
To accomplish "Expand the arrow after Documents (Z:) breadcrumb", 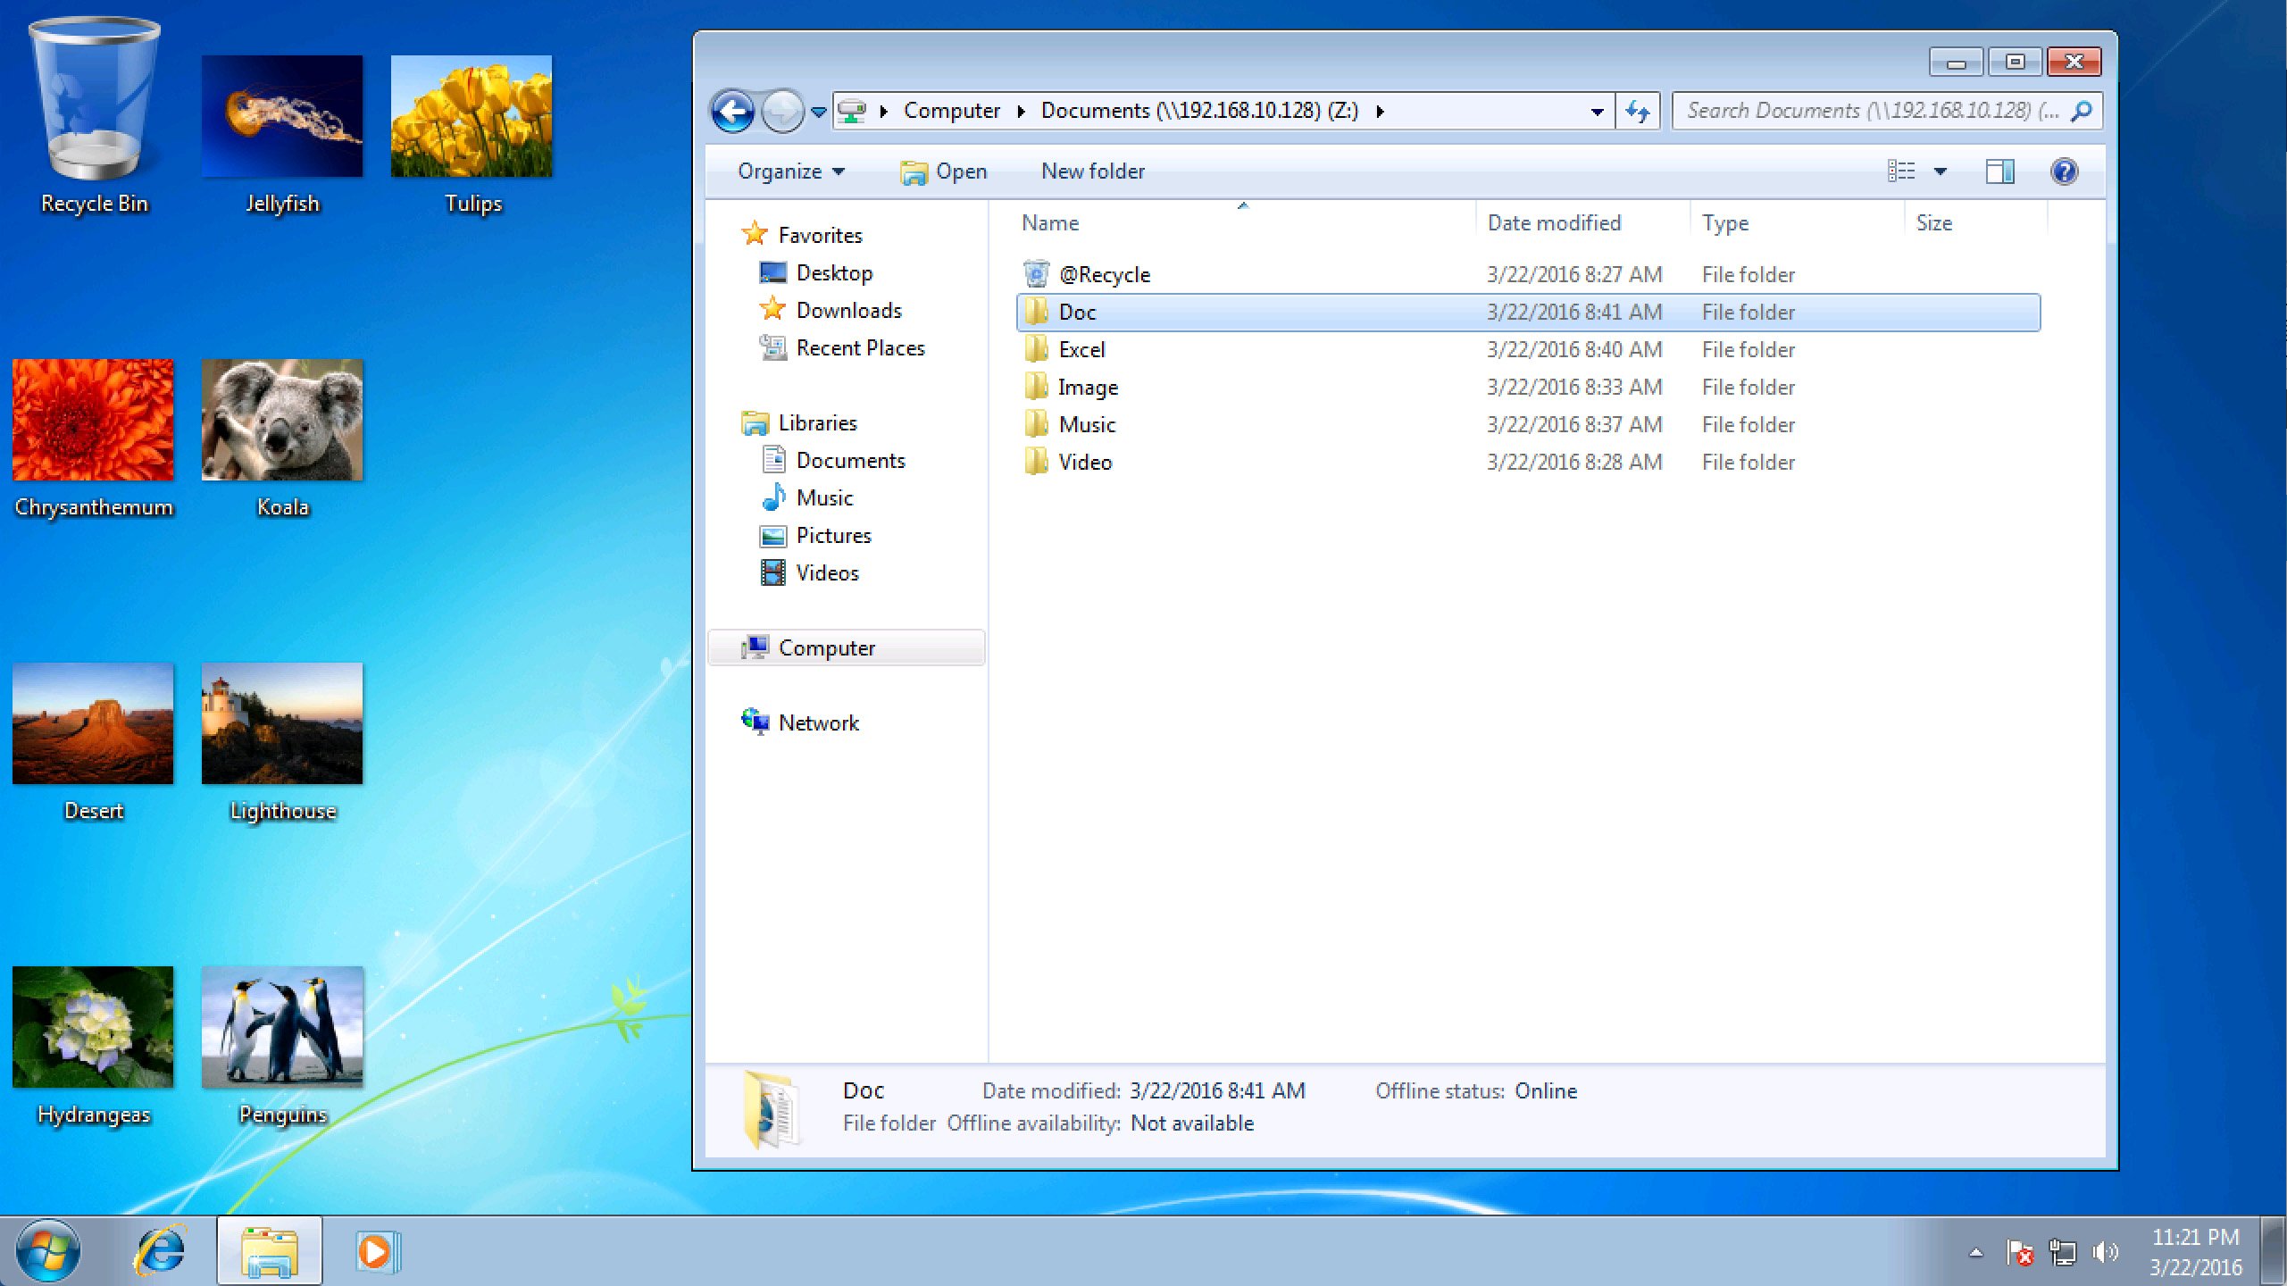I will pos(1381,111).
